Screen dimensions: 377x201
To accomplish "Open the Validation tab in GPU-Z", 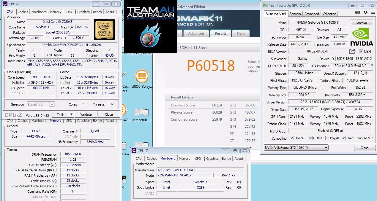I will coord(329,14).
